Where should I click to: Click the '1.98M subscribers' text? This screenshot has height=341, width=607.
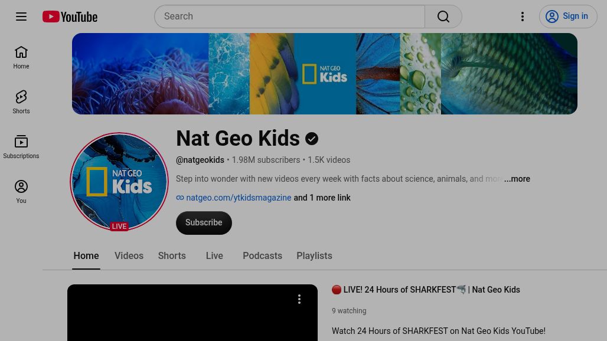click(x=266, y=160)
